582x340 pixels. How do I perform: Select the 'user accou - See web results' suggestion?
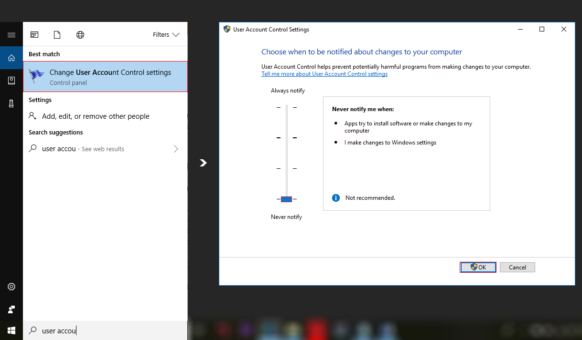pos(105,149)
